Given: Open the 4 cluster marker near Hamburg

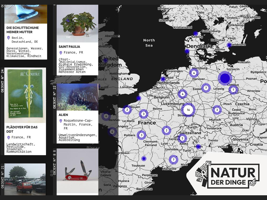Looking at the screenshot, I should point(194,73).
